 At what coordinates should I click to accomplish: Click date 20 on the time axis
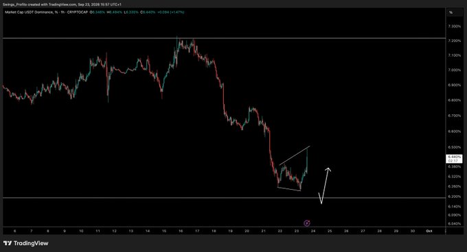pyautogui.click(x=247, y=231)
